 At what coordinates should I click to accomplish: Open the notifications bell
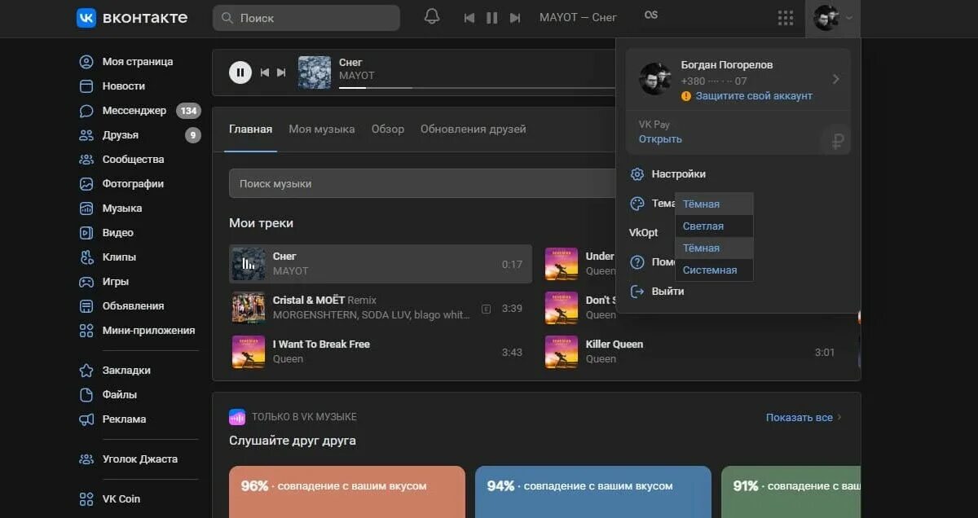point(432,17)
